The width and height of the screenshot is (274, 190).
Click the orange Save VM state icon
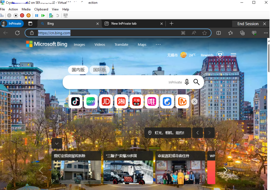tap(28, 16)
